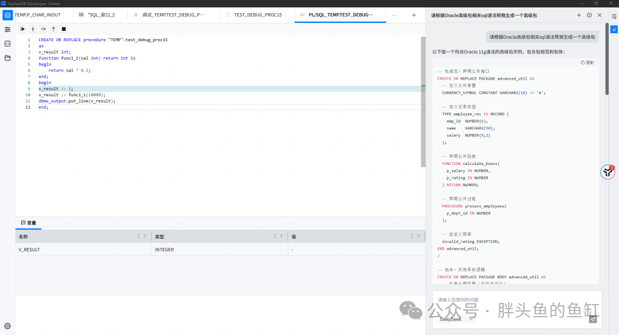Click the step into debug icon

33,29
